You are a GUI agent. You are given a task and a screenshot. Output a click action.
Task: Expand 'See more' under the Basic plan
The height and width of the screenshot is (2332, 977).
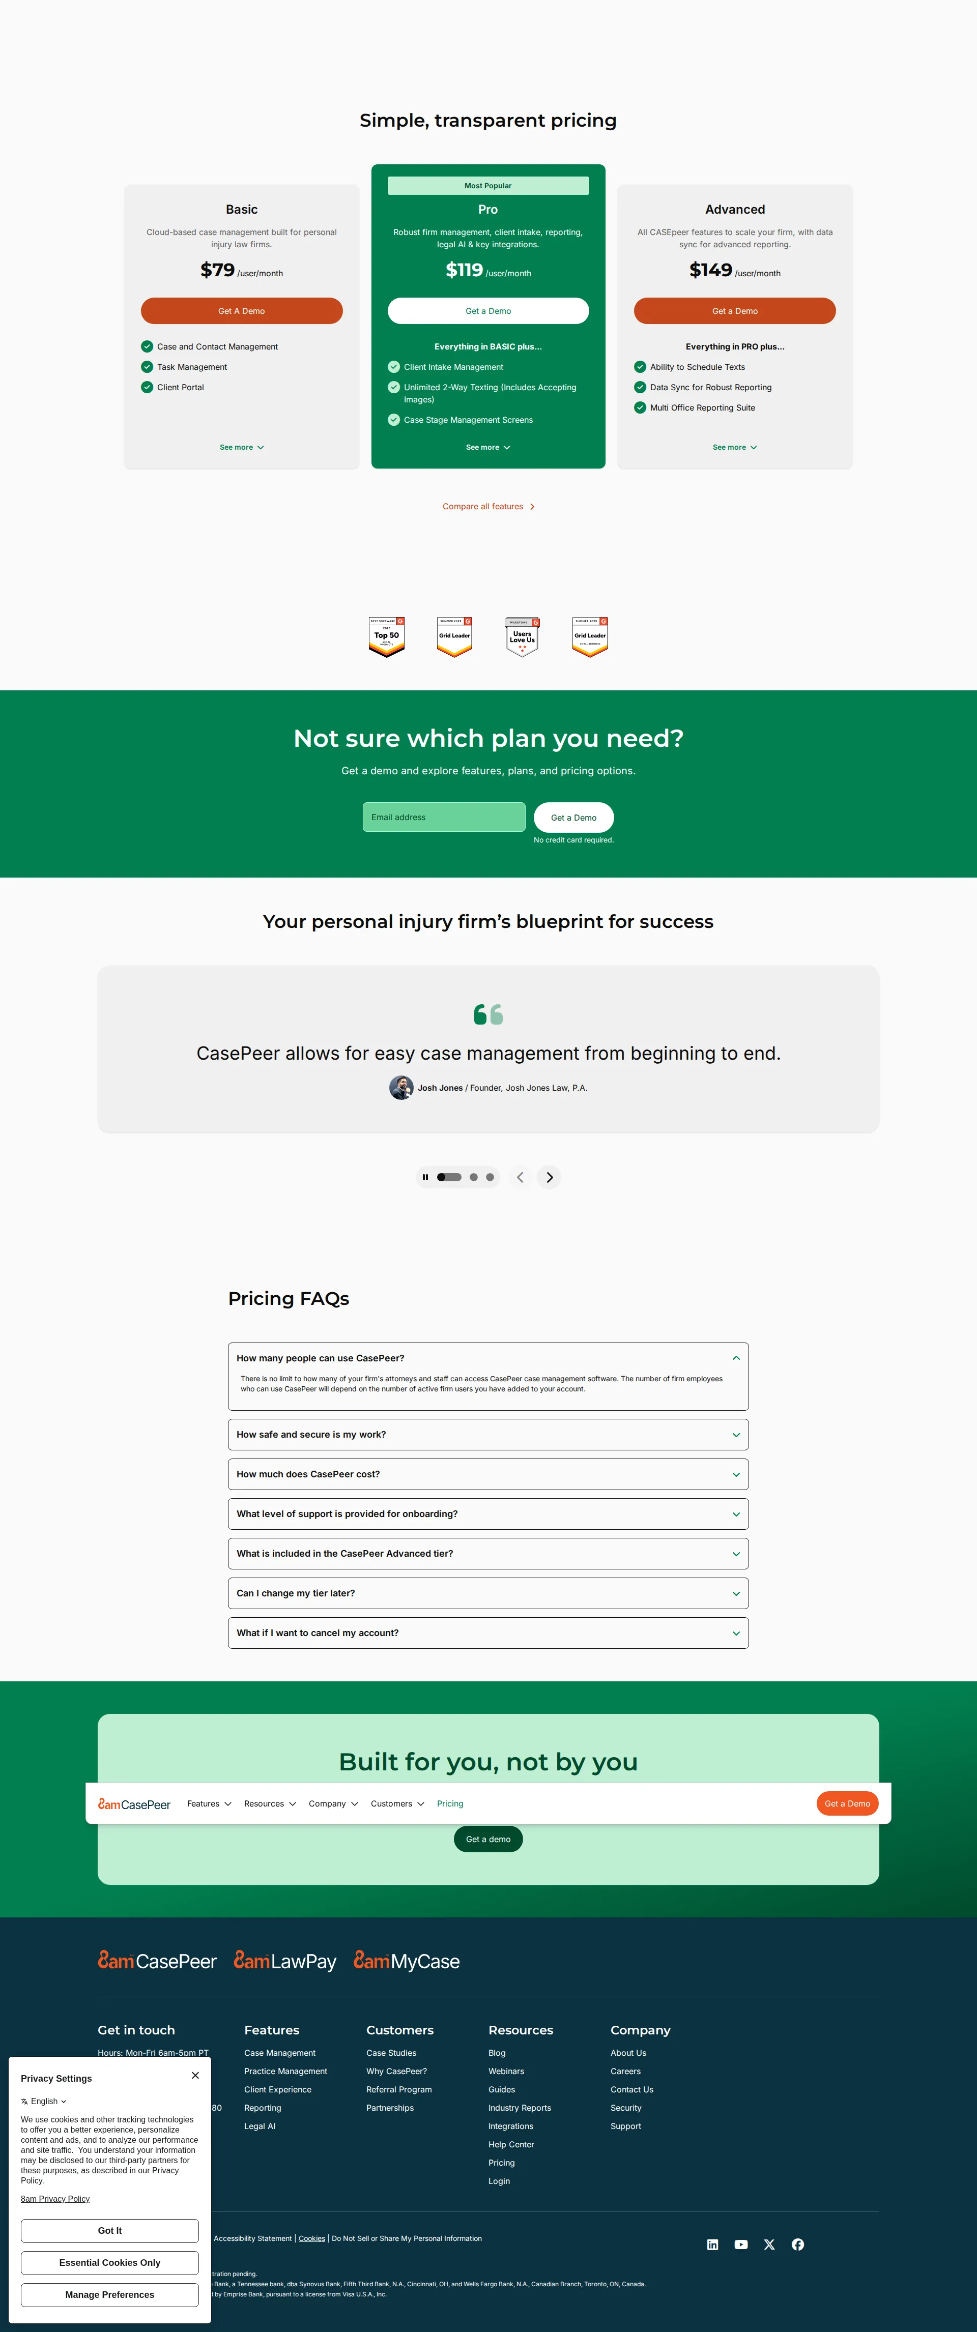(241, 446)
